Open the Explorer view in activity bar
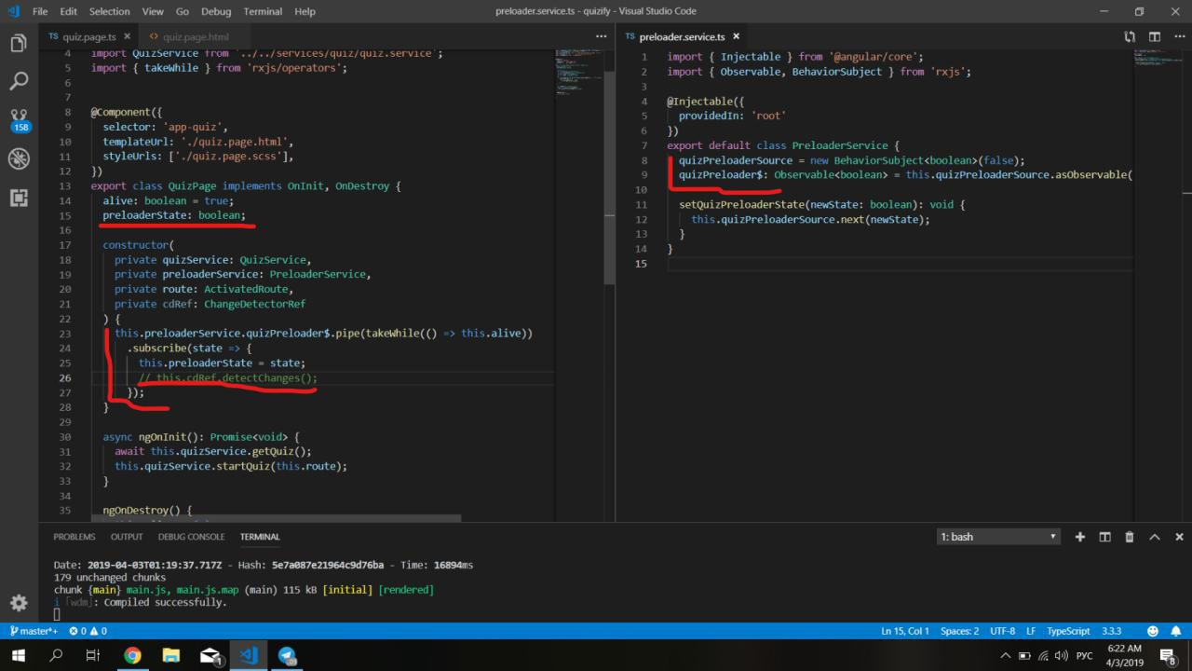The width and height of the screenshot is (1192, 671). coord(18,44)
